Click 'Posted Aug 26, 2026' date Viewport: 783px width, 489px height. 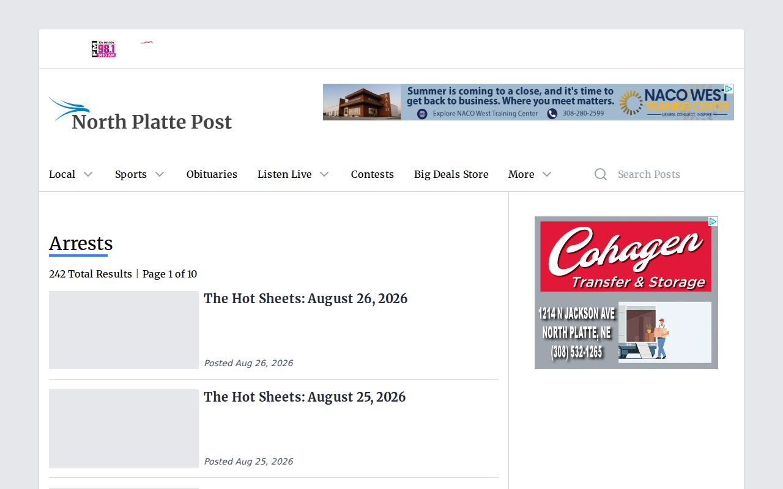click(248, 363)
